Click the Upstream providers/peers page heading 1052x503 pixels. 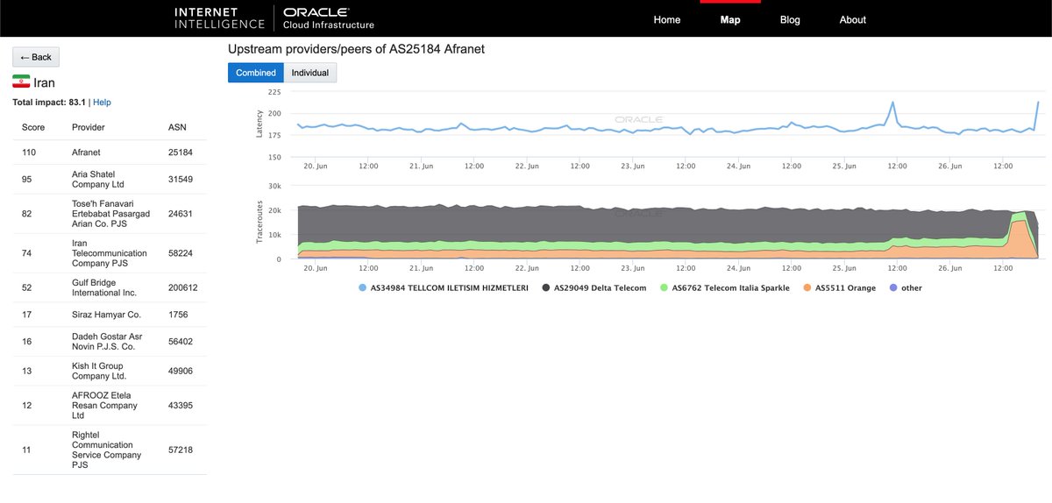[x=356, y=49]
